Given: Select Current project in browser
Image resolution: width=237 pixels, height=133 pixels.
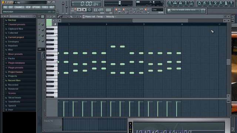Looking at the screenshot, I should (x=16, y=37).
